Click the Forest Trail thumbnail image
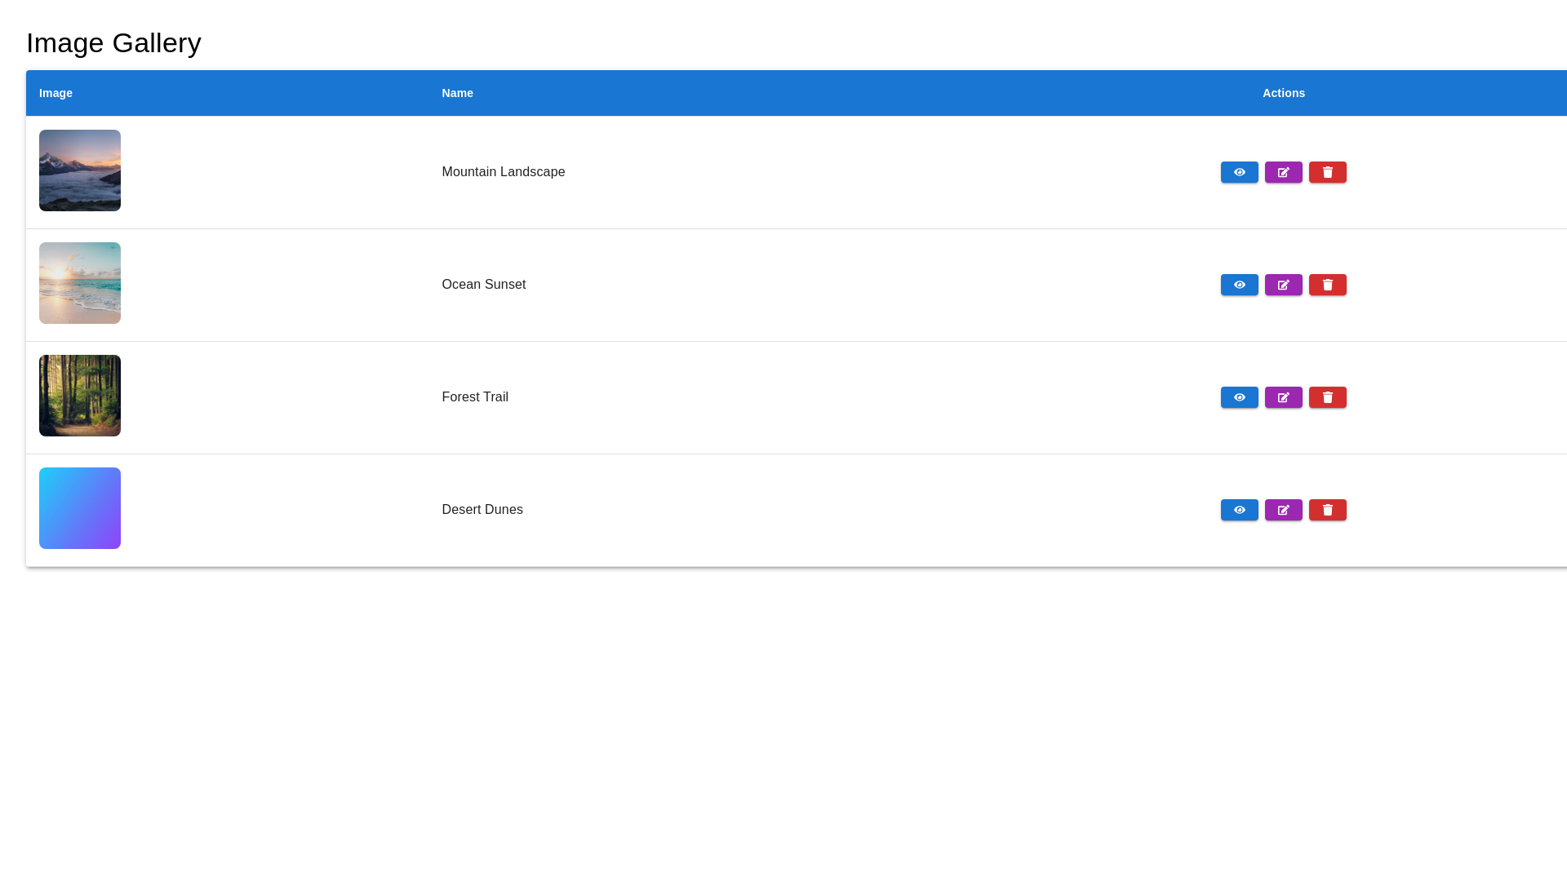This screenshot has width=1567, height=881. point(79,396)
